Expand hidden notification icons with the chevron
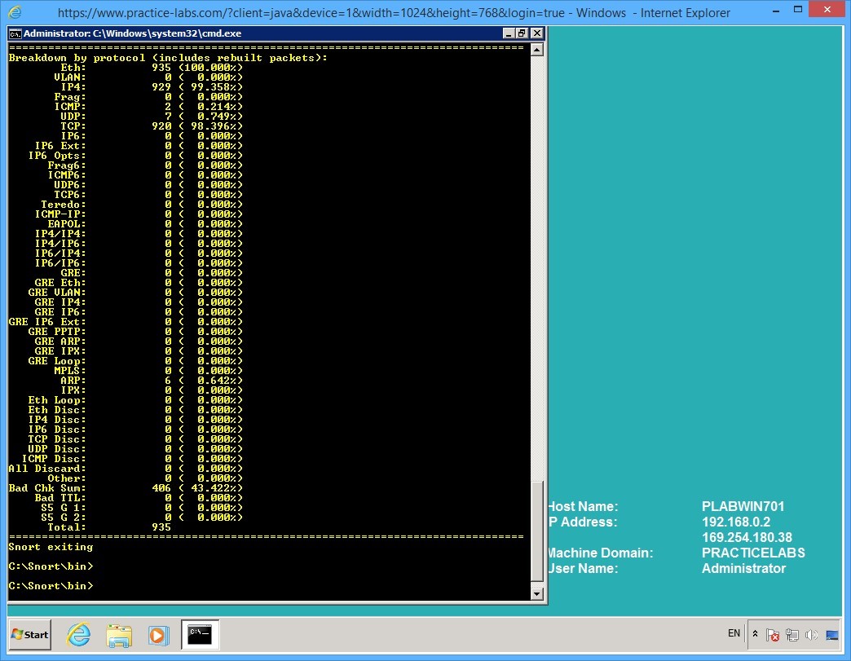This screenshot has width=851, height=661. coord(755,633)
